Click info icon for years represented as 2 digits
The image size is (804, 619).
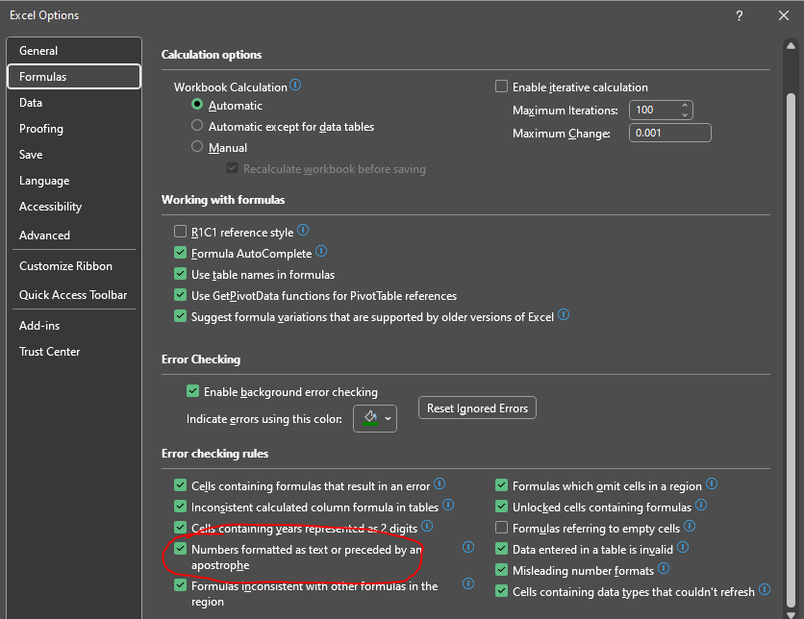(427, 526)
